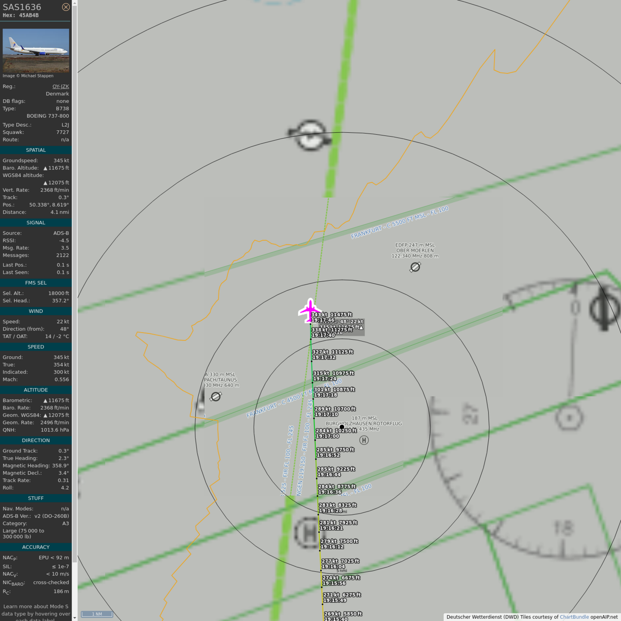Click the sidebar scrollbar up arrow
The width and height of the screenshot is (621, 621).
(75, 3)
